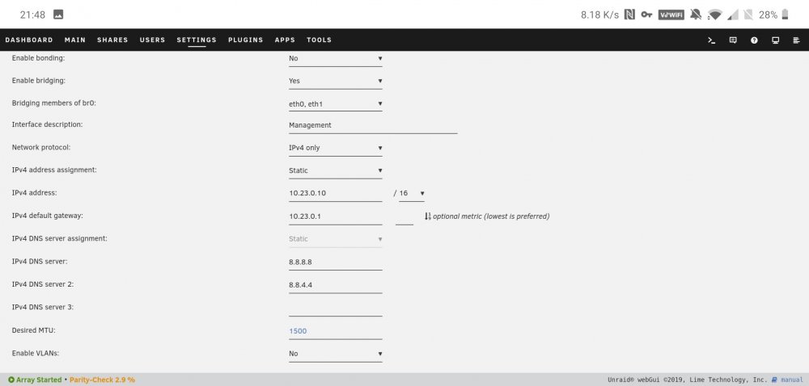Click the Unraid webGui copyright text
809x386 pixels.
pos(687,380)
